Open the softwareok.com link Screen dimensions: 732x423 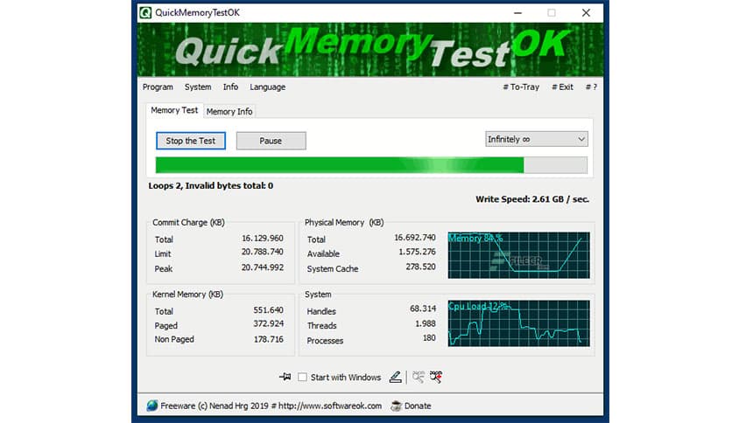[x=330, y=406]
